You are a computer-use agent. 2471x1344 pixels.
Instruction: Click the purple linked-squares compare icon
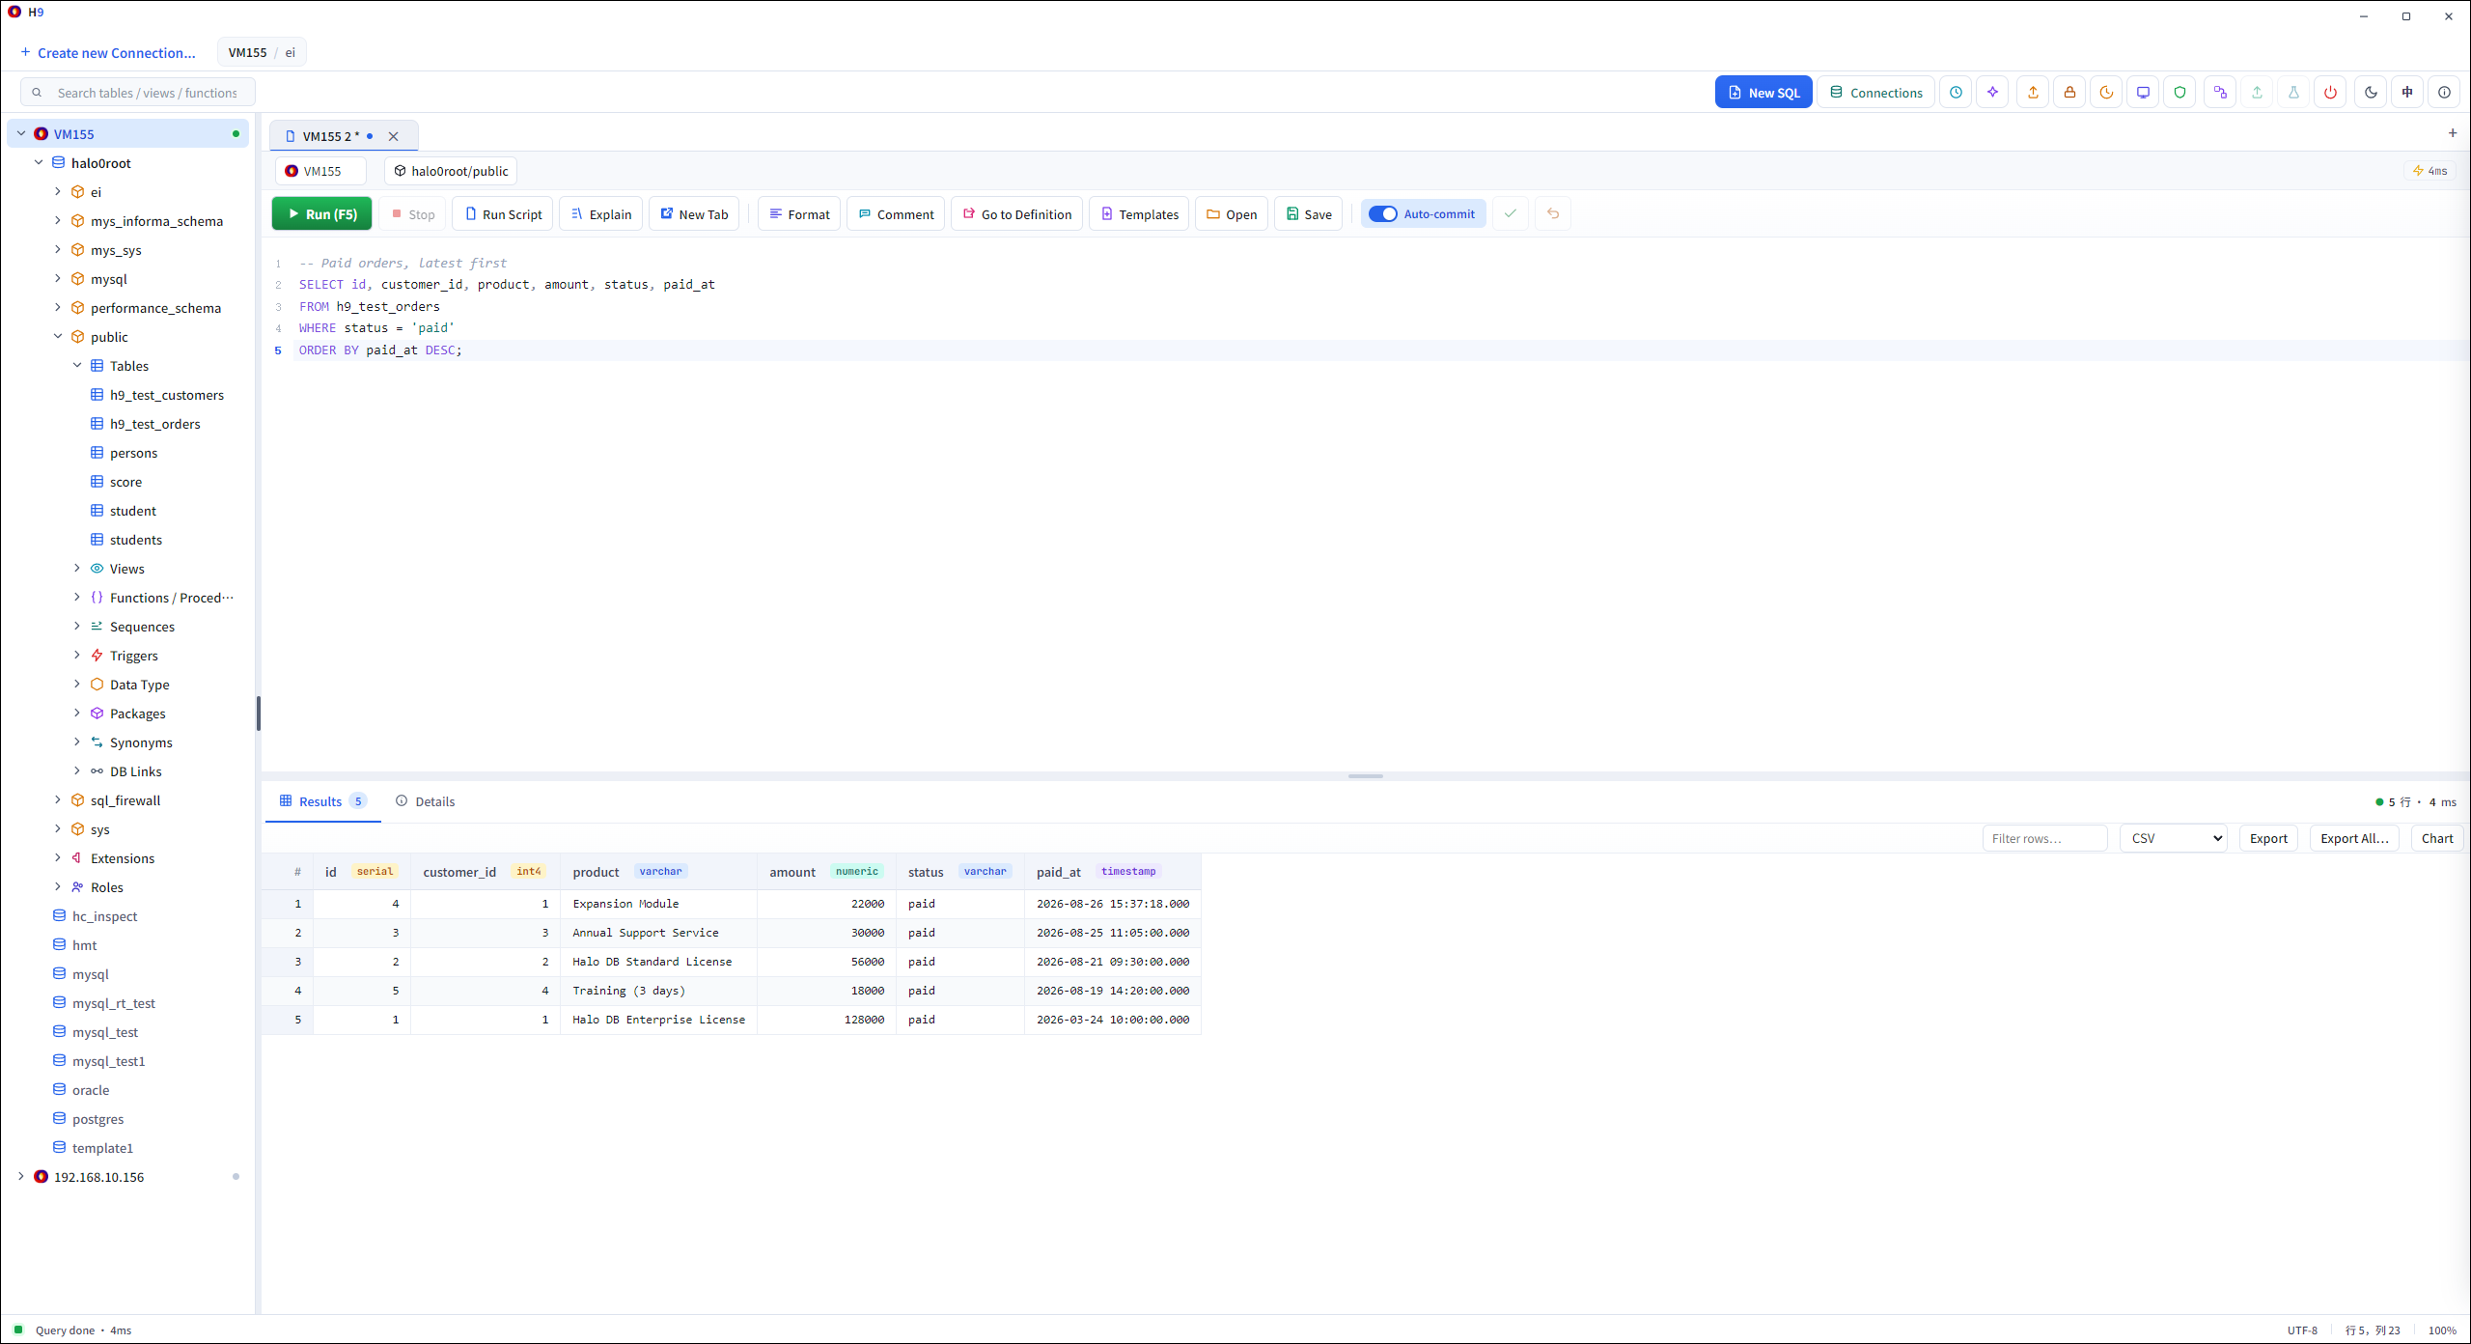[x=2220, y=93]
